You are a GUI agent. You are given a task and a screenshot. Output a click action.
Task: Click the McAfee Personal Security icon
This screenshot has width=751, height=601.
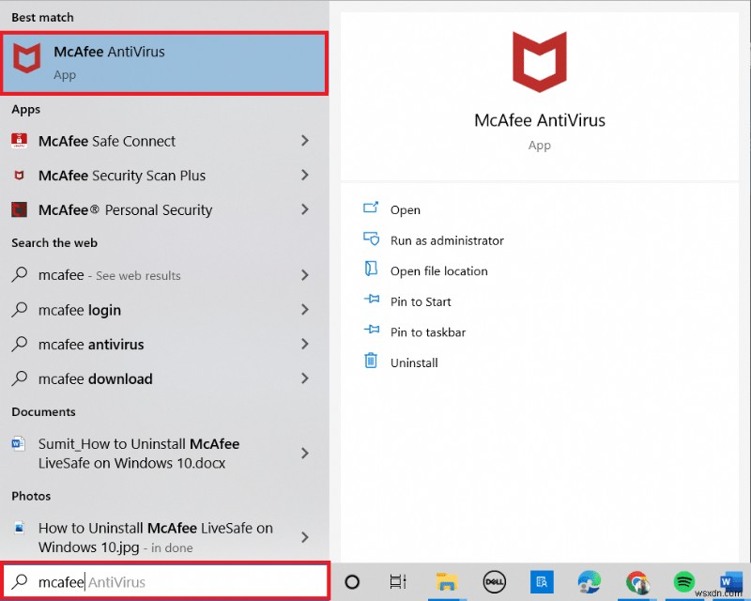tap(19, 210)
